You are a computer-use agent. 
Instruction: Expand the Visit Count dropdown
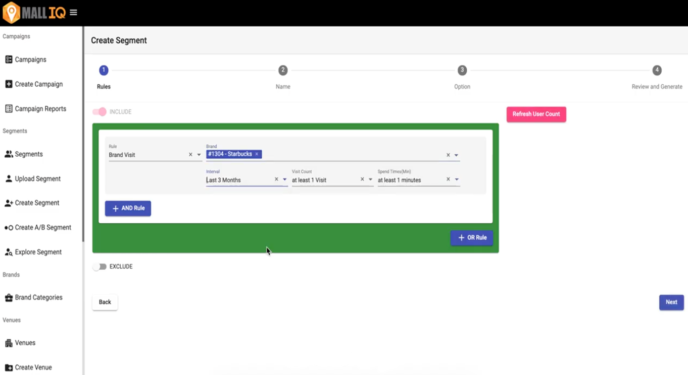pos(370,180)
